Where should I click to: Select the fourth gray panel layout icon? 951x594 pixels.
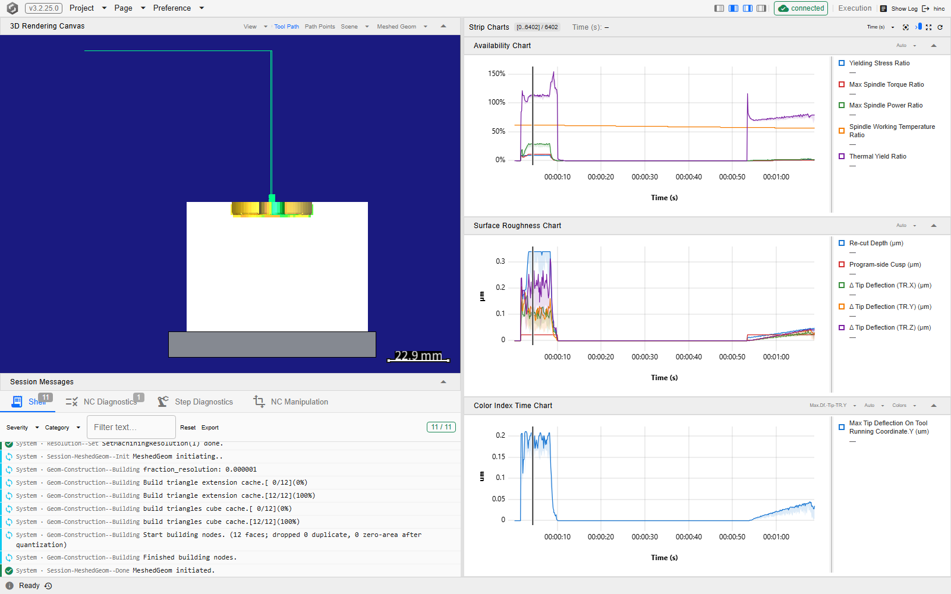point(761,8)
